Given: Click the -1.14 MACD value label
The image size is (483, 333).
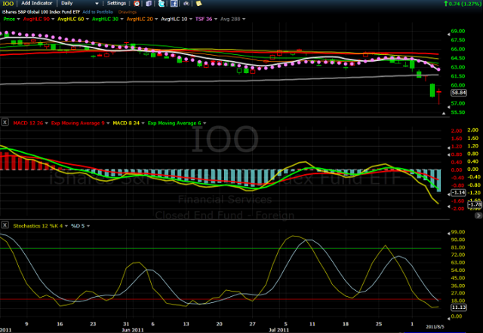Looking at the screenshot, I should pyautogui.click(x=458, y=192).
